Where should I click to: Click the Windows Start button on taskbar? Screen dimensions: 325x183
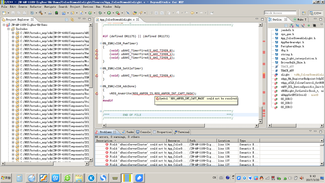pos(6,177)
